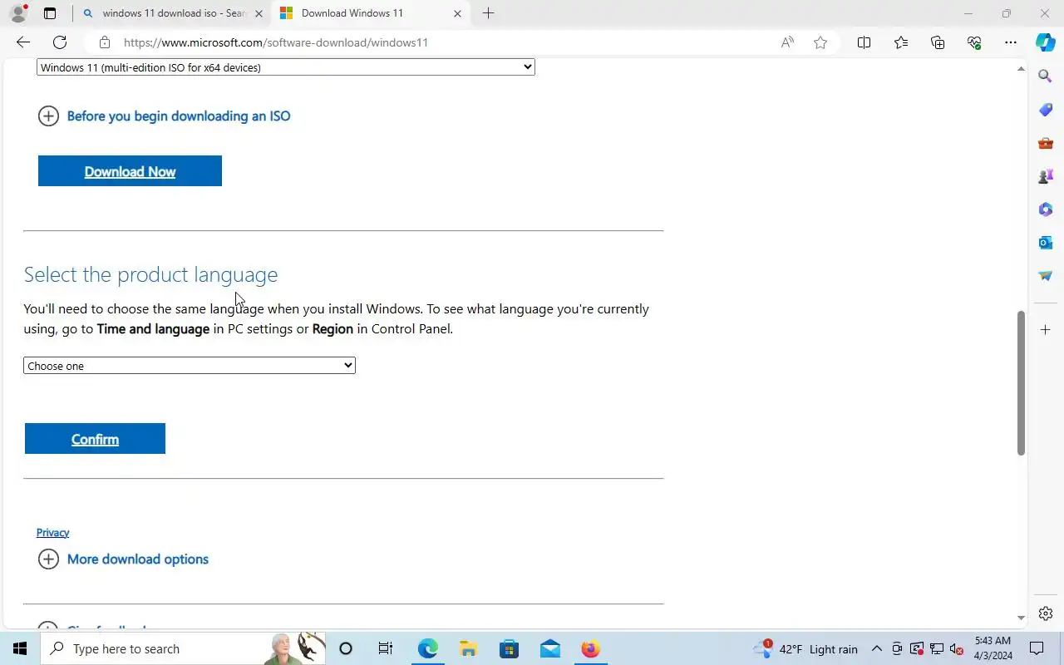Open Mail app from taskbar

coord(549,648)
